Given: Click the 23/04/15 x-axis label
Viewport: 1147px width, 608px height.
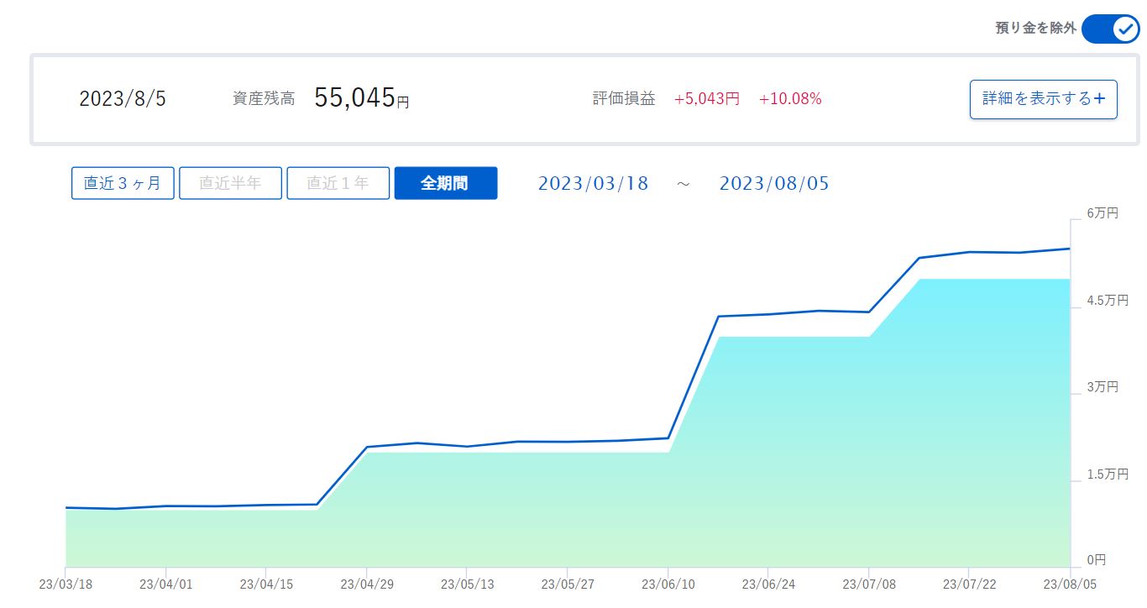Looking at the screenshot, I should (x=266, y=584).
